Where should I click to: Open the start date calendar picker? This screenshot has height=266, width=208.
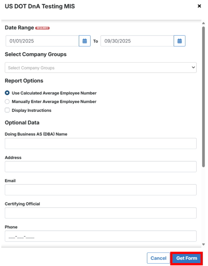click(x=85, y=41)
